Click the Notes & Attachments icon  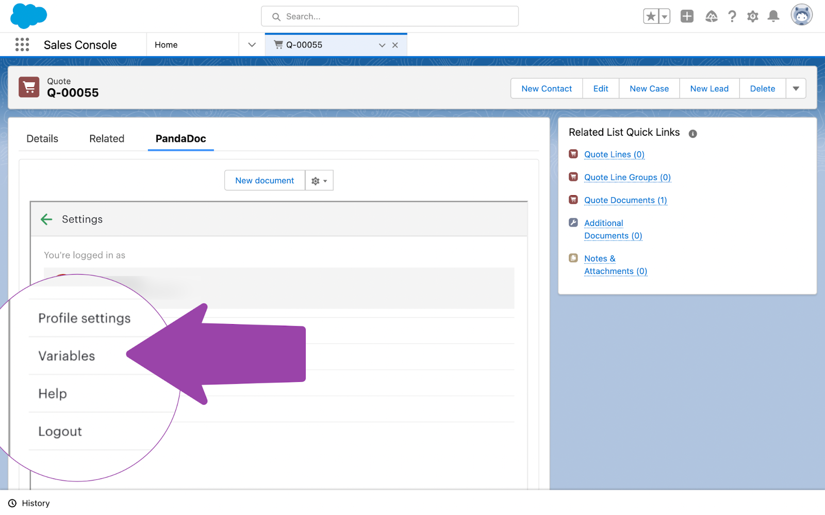[x=573, y=258]
